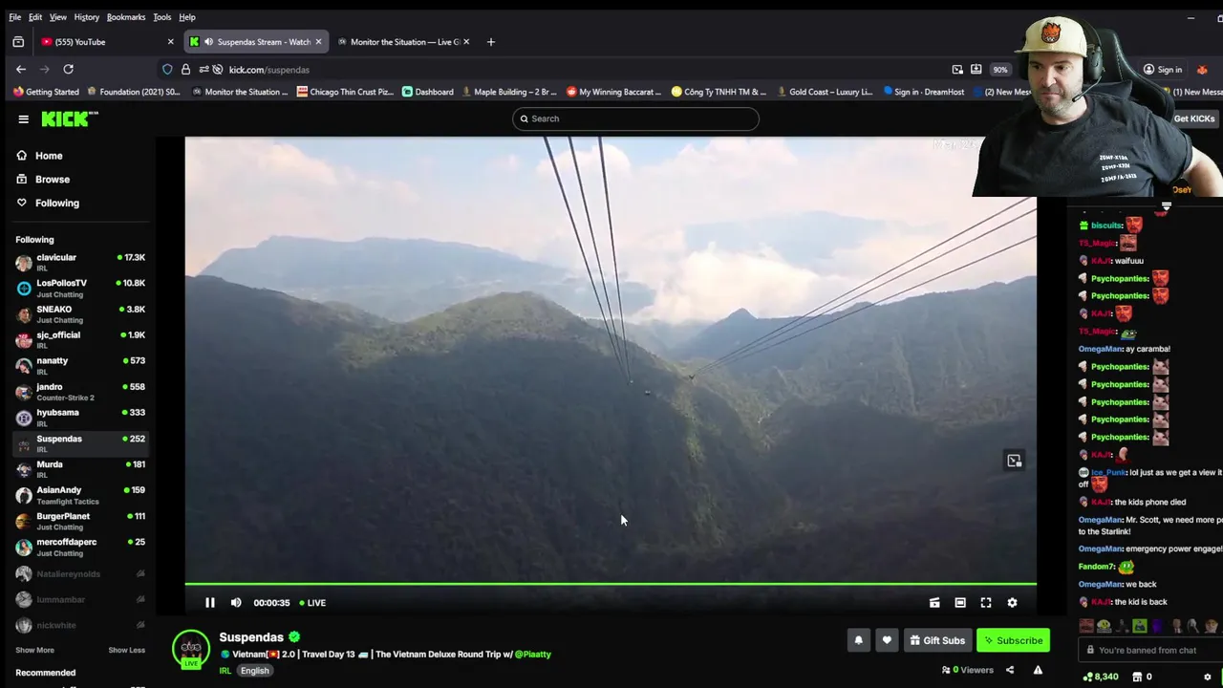Open the File menu

(15, 17)
